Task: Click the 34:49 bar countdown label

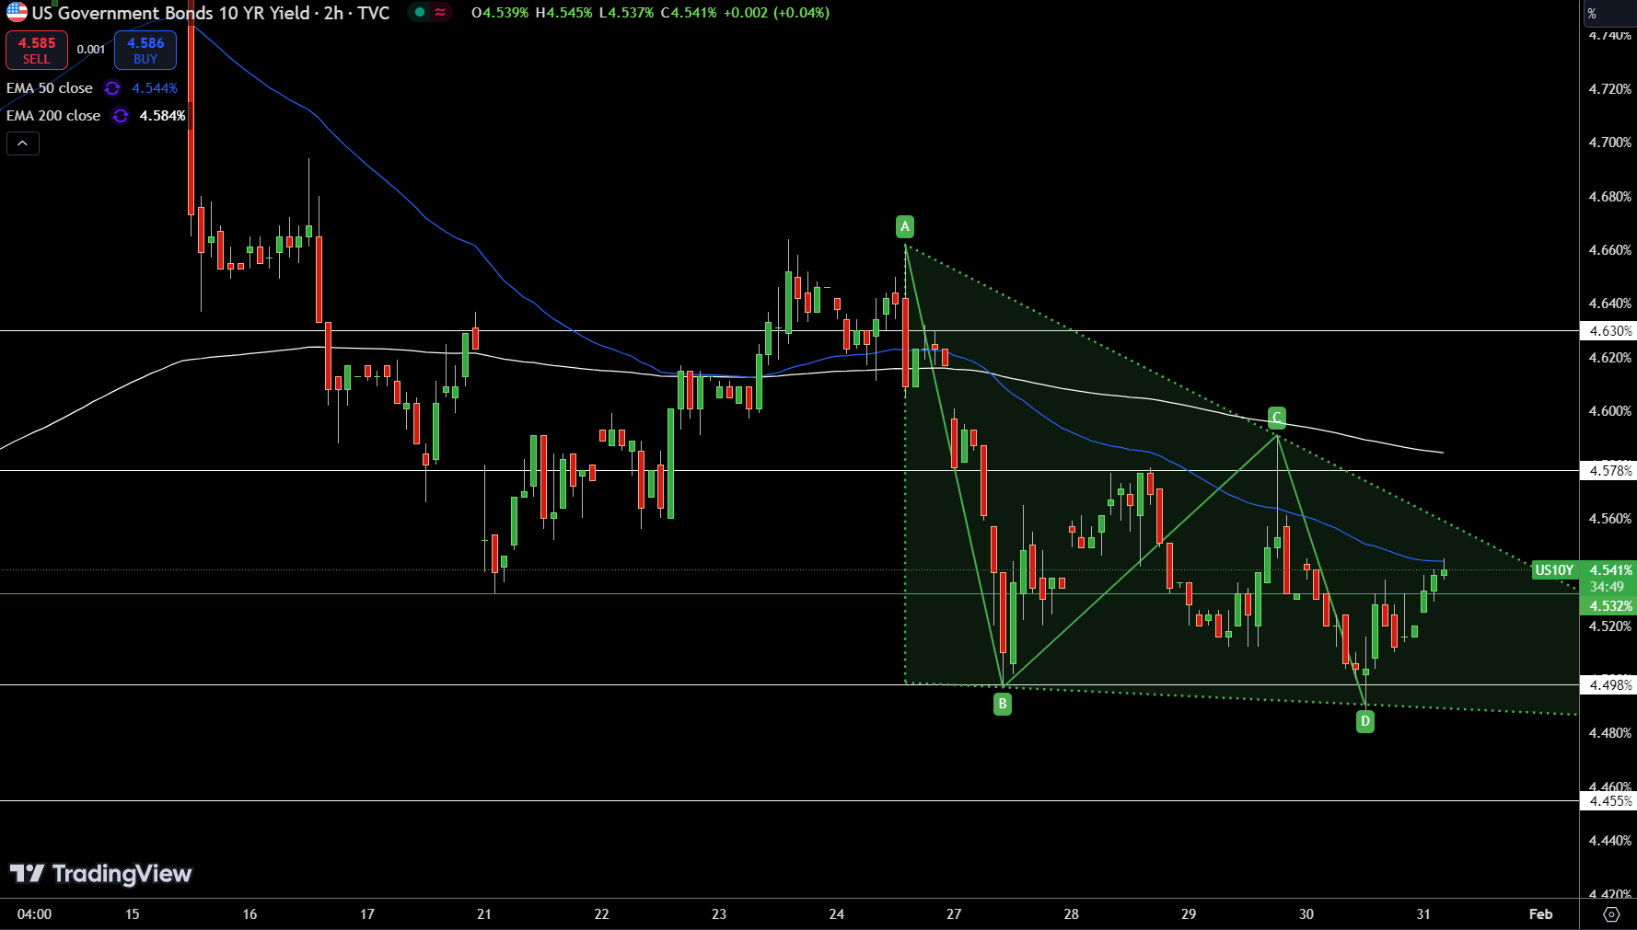Action: pyautogui.click(x=1608, y=587)
